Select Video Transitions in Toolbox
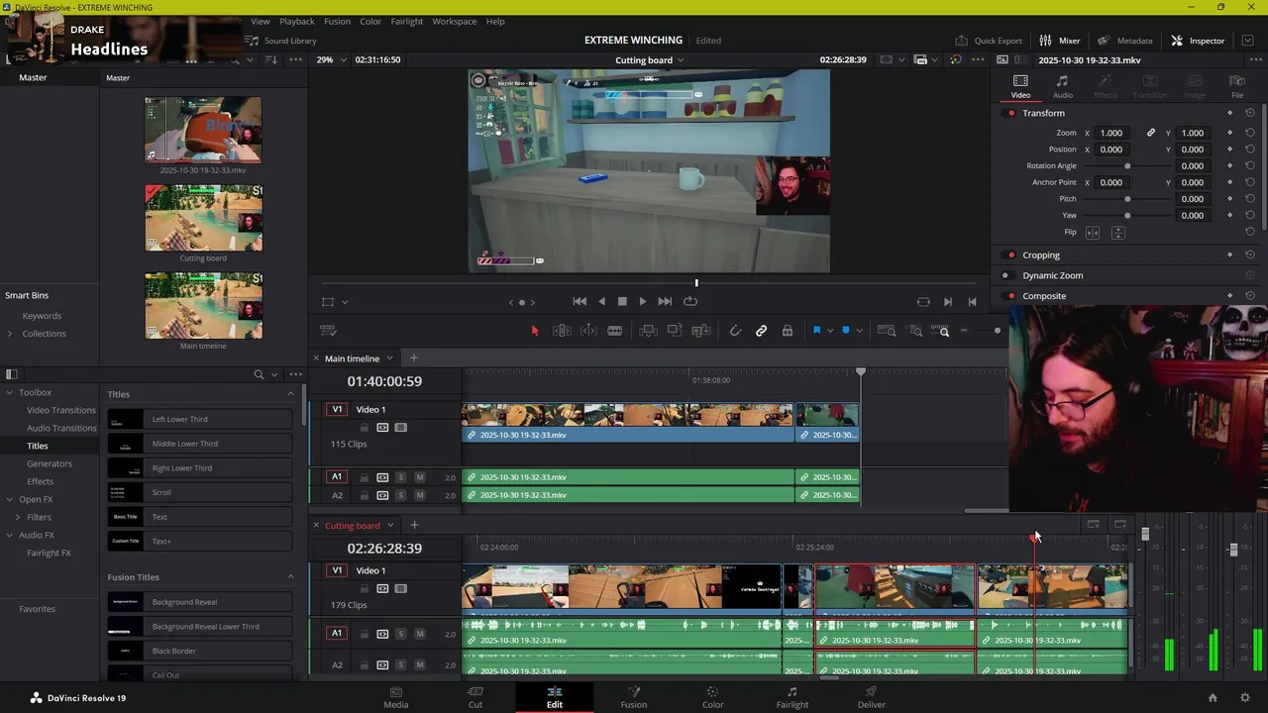1268x713 pixels. coord(61,410)
